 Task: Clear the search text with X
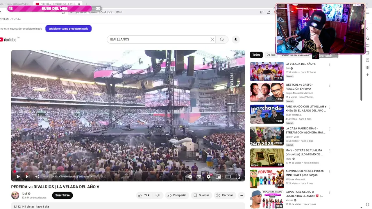[x=212, y=39]
